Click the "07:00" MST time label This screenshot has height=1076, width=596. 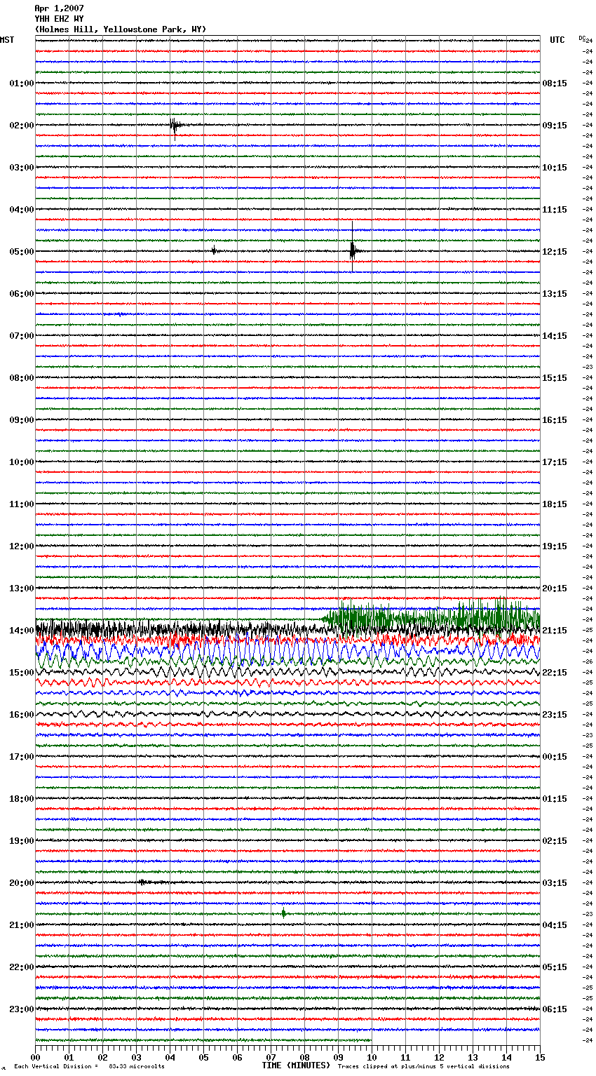(x=22, y=336)
